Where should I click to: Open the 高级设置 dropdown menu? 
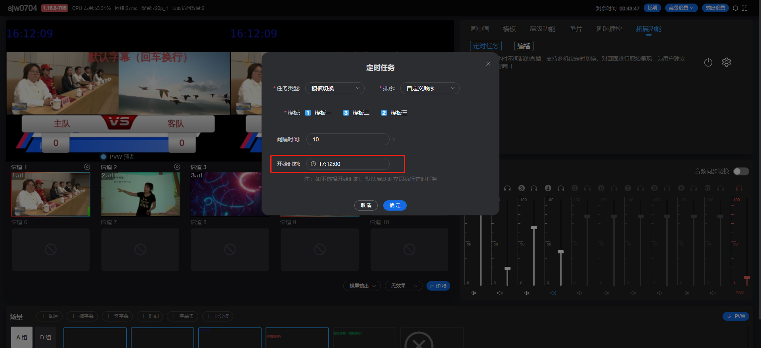click(681, 8)
